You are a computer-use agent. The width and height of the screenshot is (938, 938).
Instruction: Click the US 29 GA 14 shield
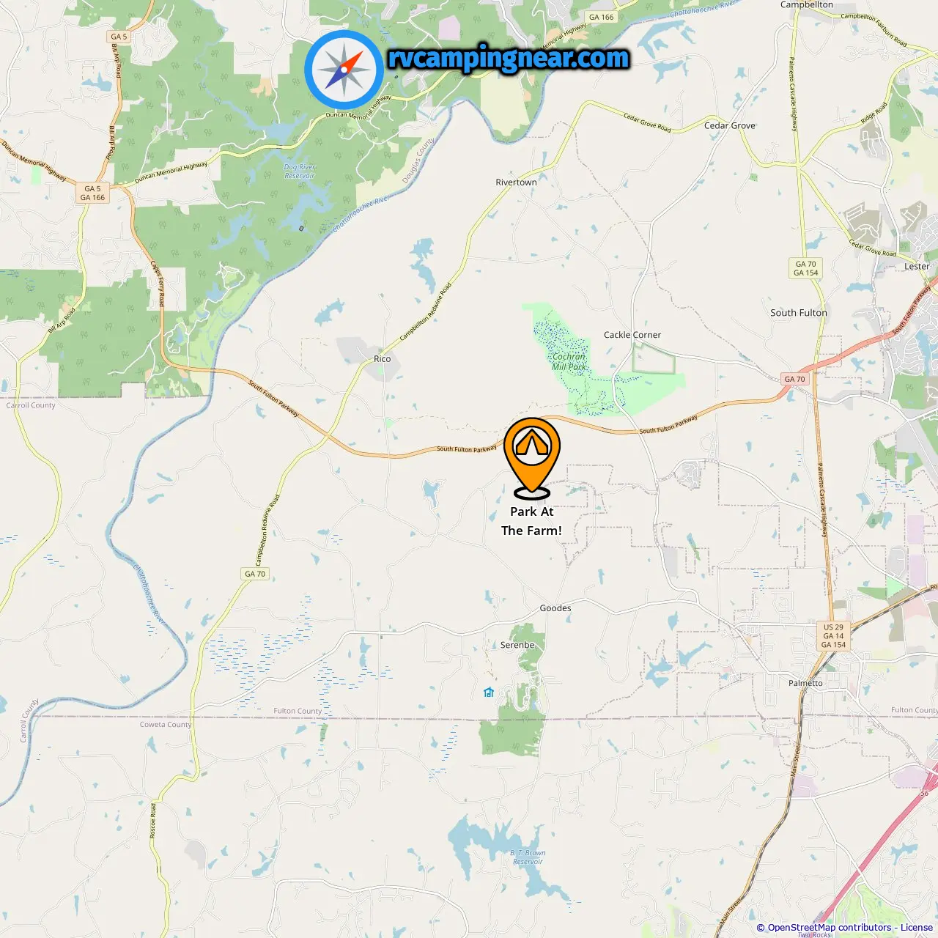(x=833, y=636)
